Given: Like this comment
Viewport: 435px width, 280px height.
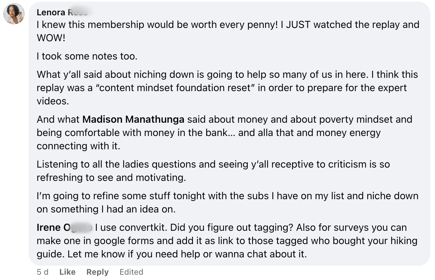Looking at the screenshot, I should point(68,272).
